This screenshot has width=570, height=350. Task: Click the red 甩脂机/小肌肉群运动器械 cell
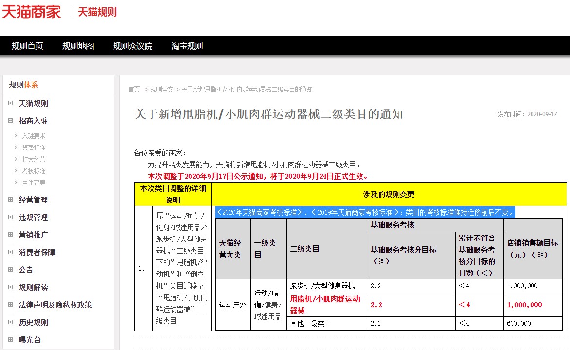pyautogui.click(x=327, y=305)
